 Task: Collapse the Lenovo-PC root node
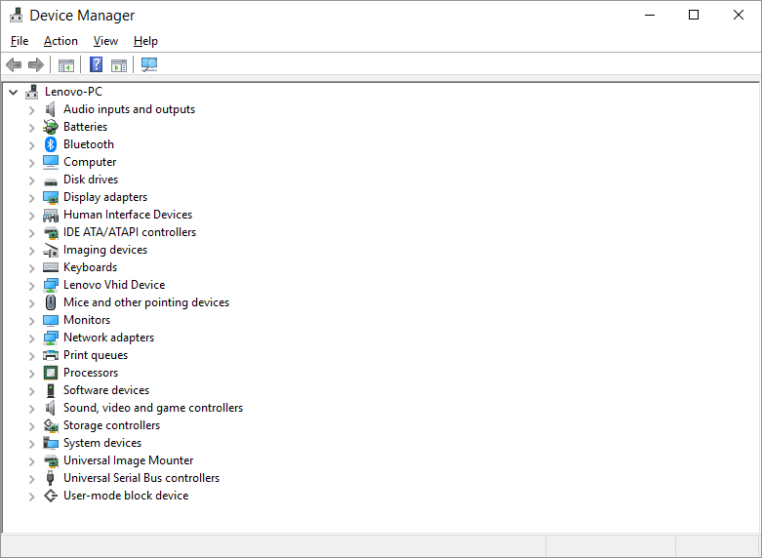[13, 92]
